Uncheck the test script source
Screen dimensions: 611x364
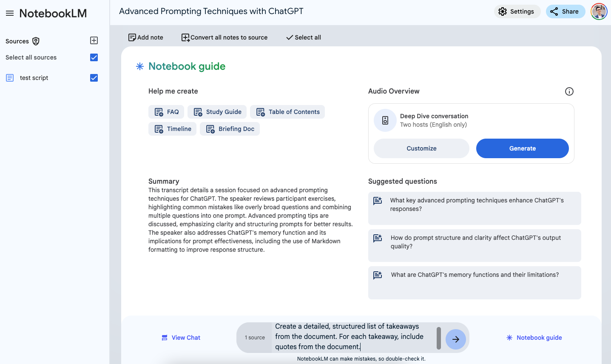click(x=94, y=77)
